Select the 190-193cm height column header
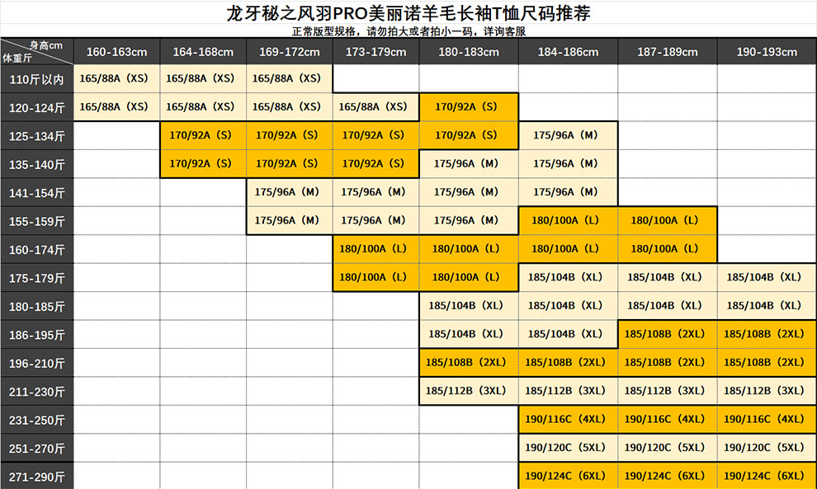 pos(767,52)
